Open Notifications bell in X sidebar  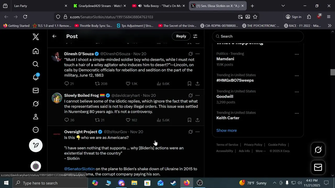click(x=36, y=77)
